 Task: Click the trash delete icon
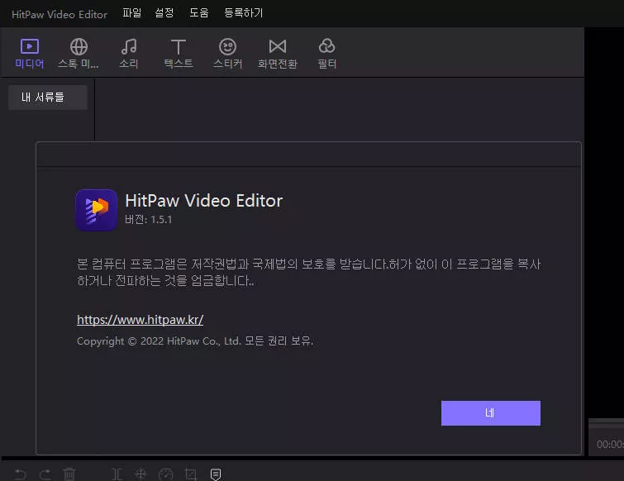click(x=69, y=474)
